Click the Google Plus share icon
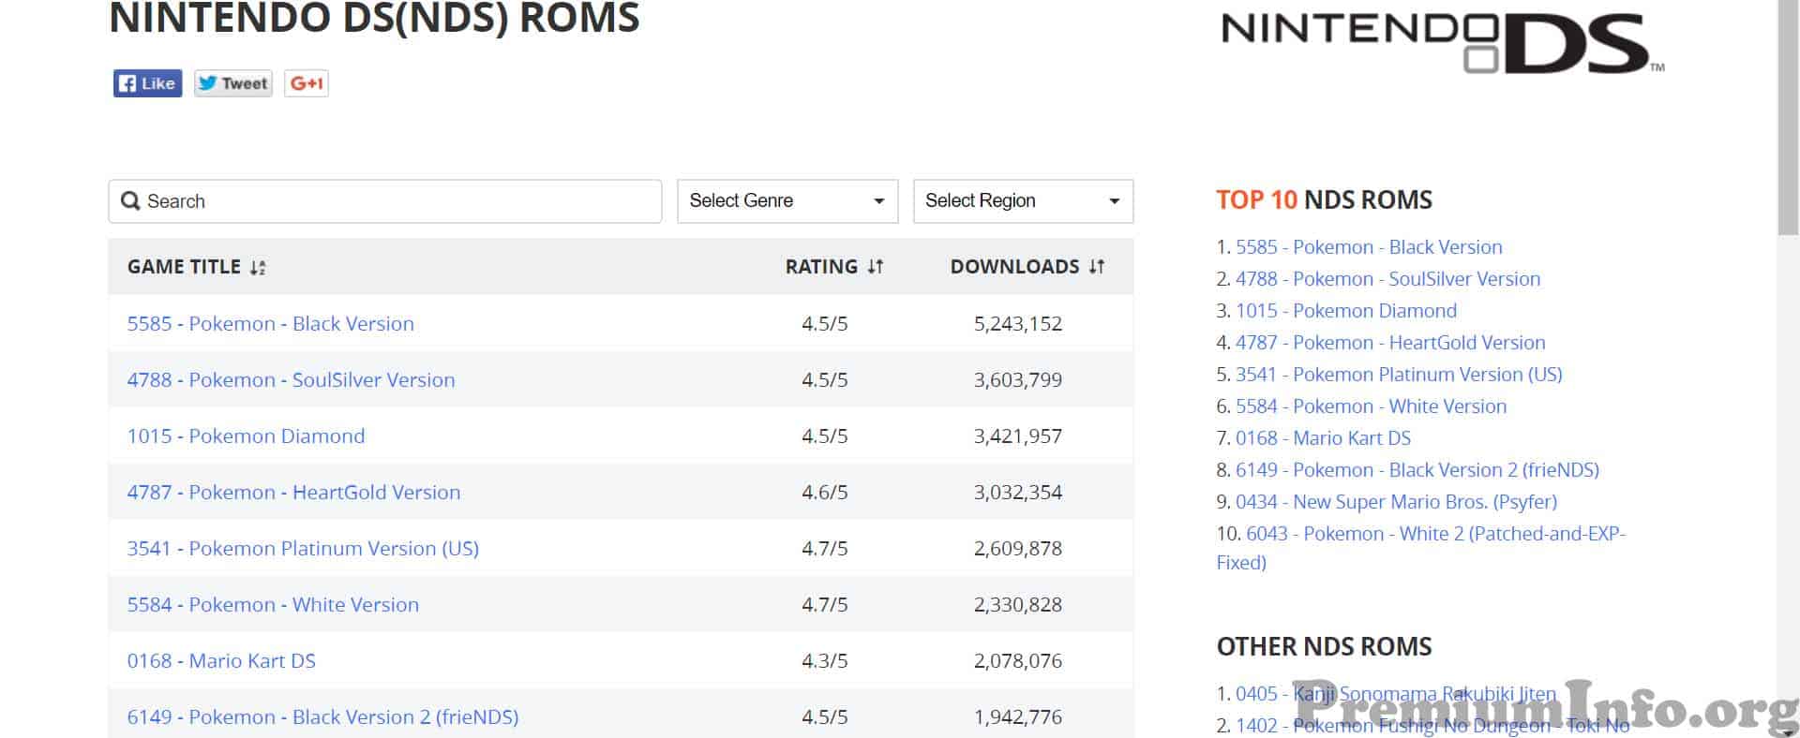This screenshot has width=1800, height=738. [307, 83]
